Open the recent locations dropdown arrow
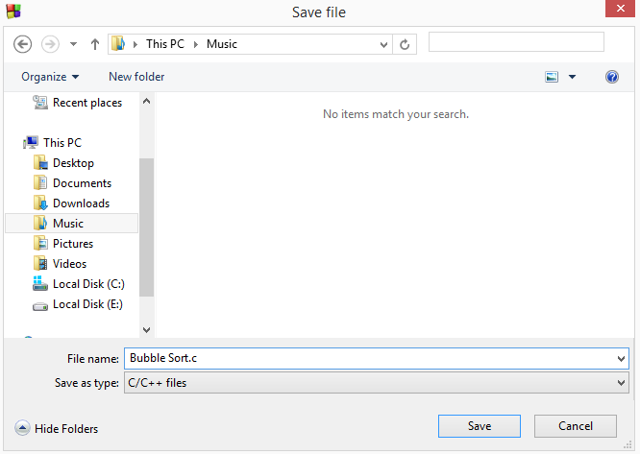The width and height of the screenshot is (640, 454). [73, 44]
